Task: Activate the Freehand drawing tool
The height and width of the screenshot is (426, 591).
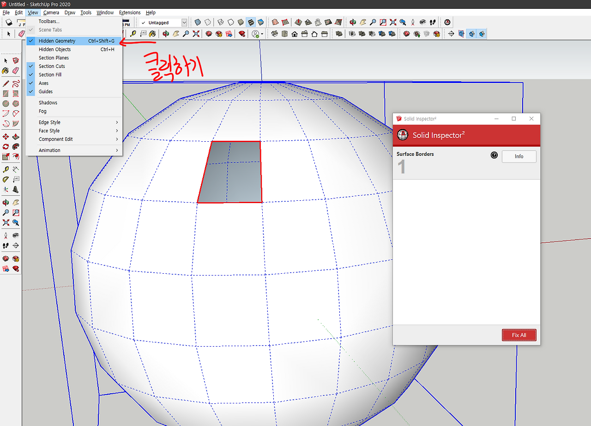Action: coord(16,83)
